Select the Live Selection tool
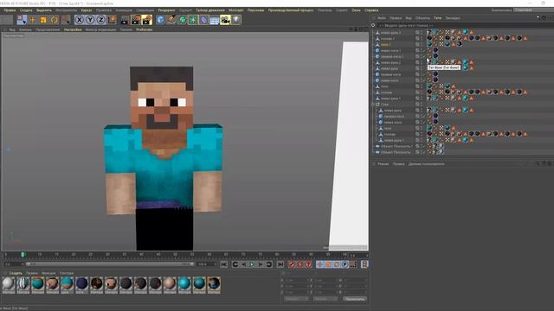 tap(22, 20)
